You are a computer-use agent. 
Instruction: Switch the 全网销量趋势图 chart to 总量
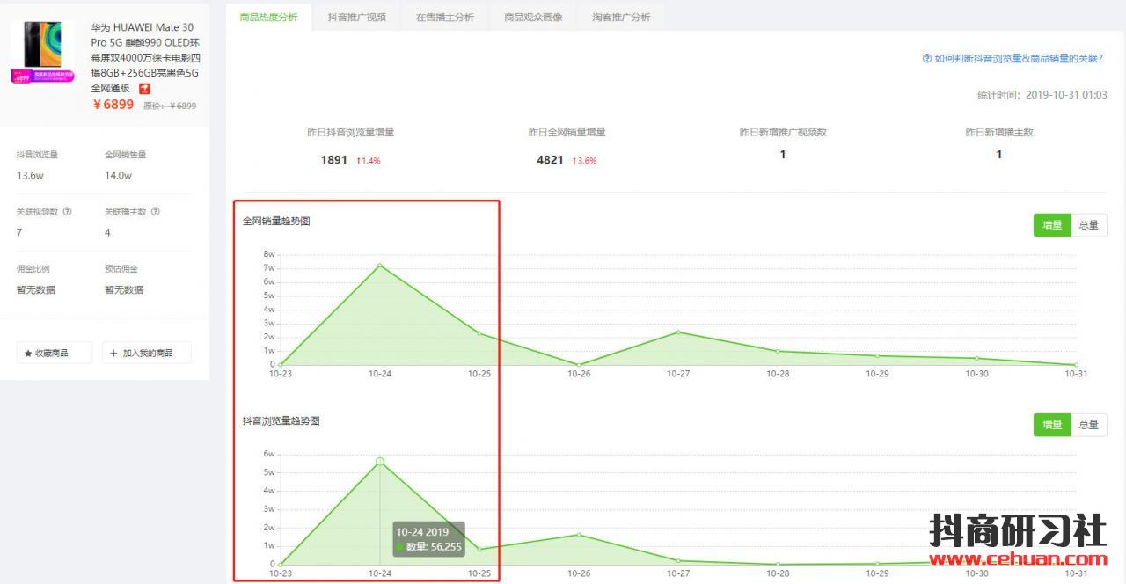pos(1088,225)
